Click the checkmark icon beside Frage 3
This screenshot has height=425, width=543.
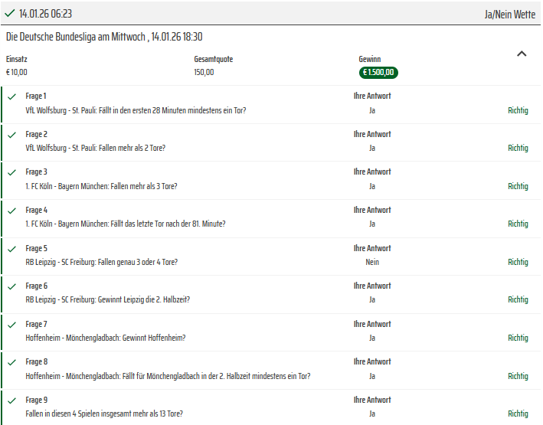pos(11,172)
